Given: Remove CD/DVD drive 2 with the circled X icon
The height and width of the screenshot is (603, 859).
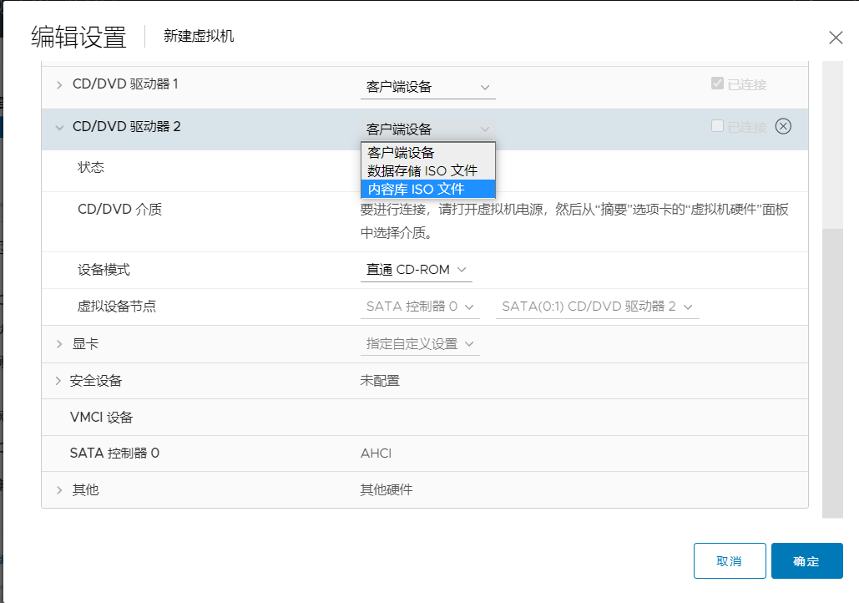Looking at the screenshot, I should click(x=783, y=127).
